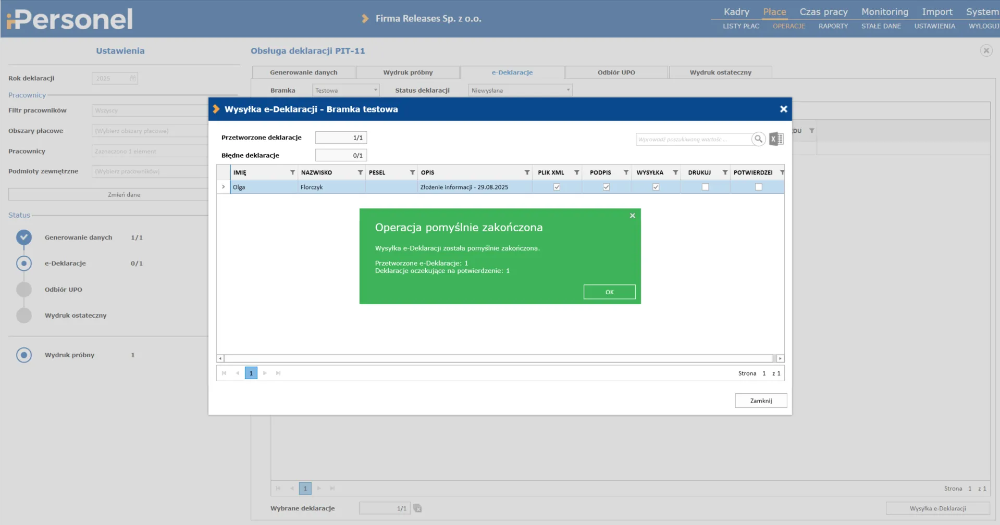Open the Kadry menu
The width and height of the screenshot is (1000, 525).
(x=736, y=12)
